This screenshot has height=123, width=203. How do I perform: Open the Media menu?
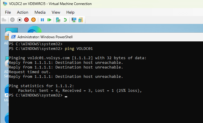pos(40,12)
